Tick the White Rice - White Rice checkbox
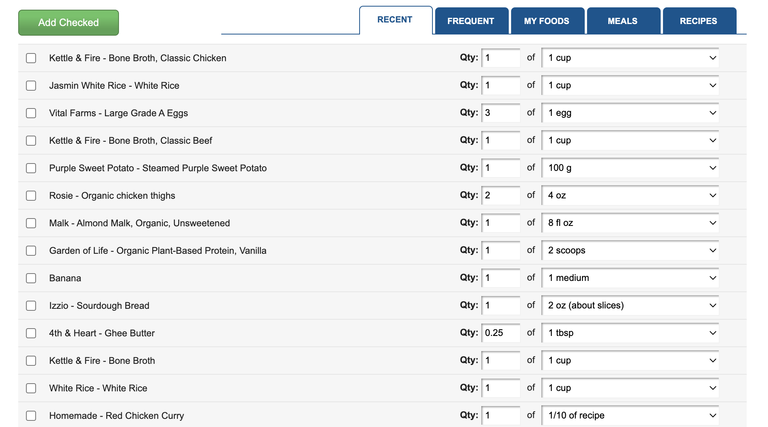 tap(31, 388)
